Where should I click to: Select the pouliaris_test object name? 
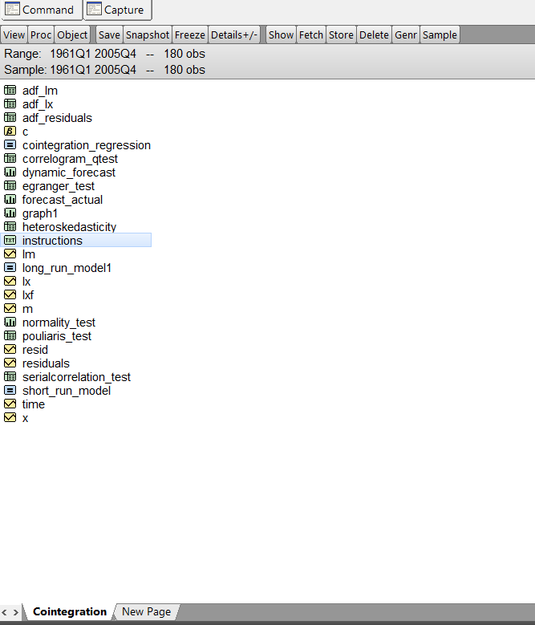57,336
